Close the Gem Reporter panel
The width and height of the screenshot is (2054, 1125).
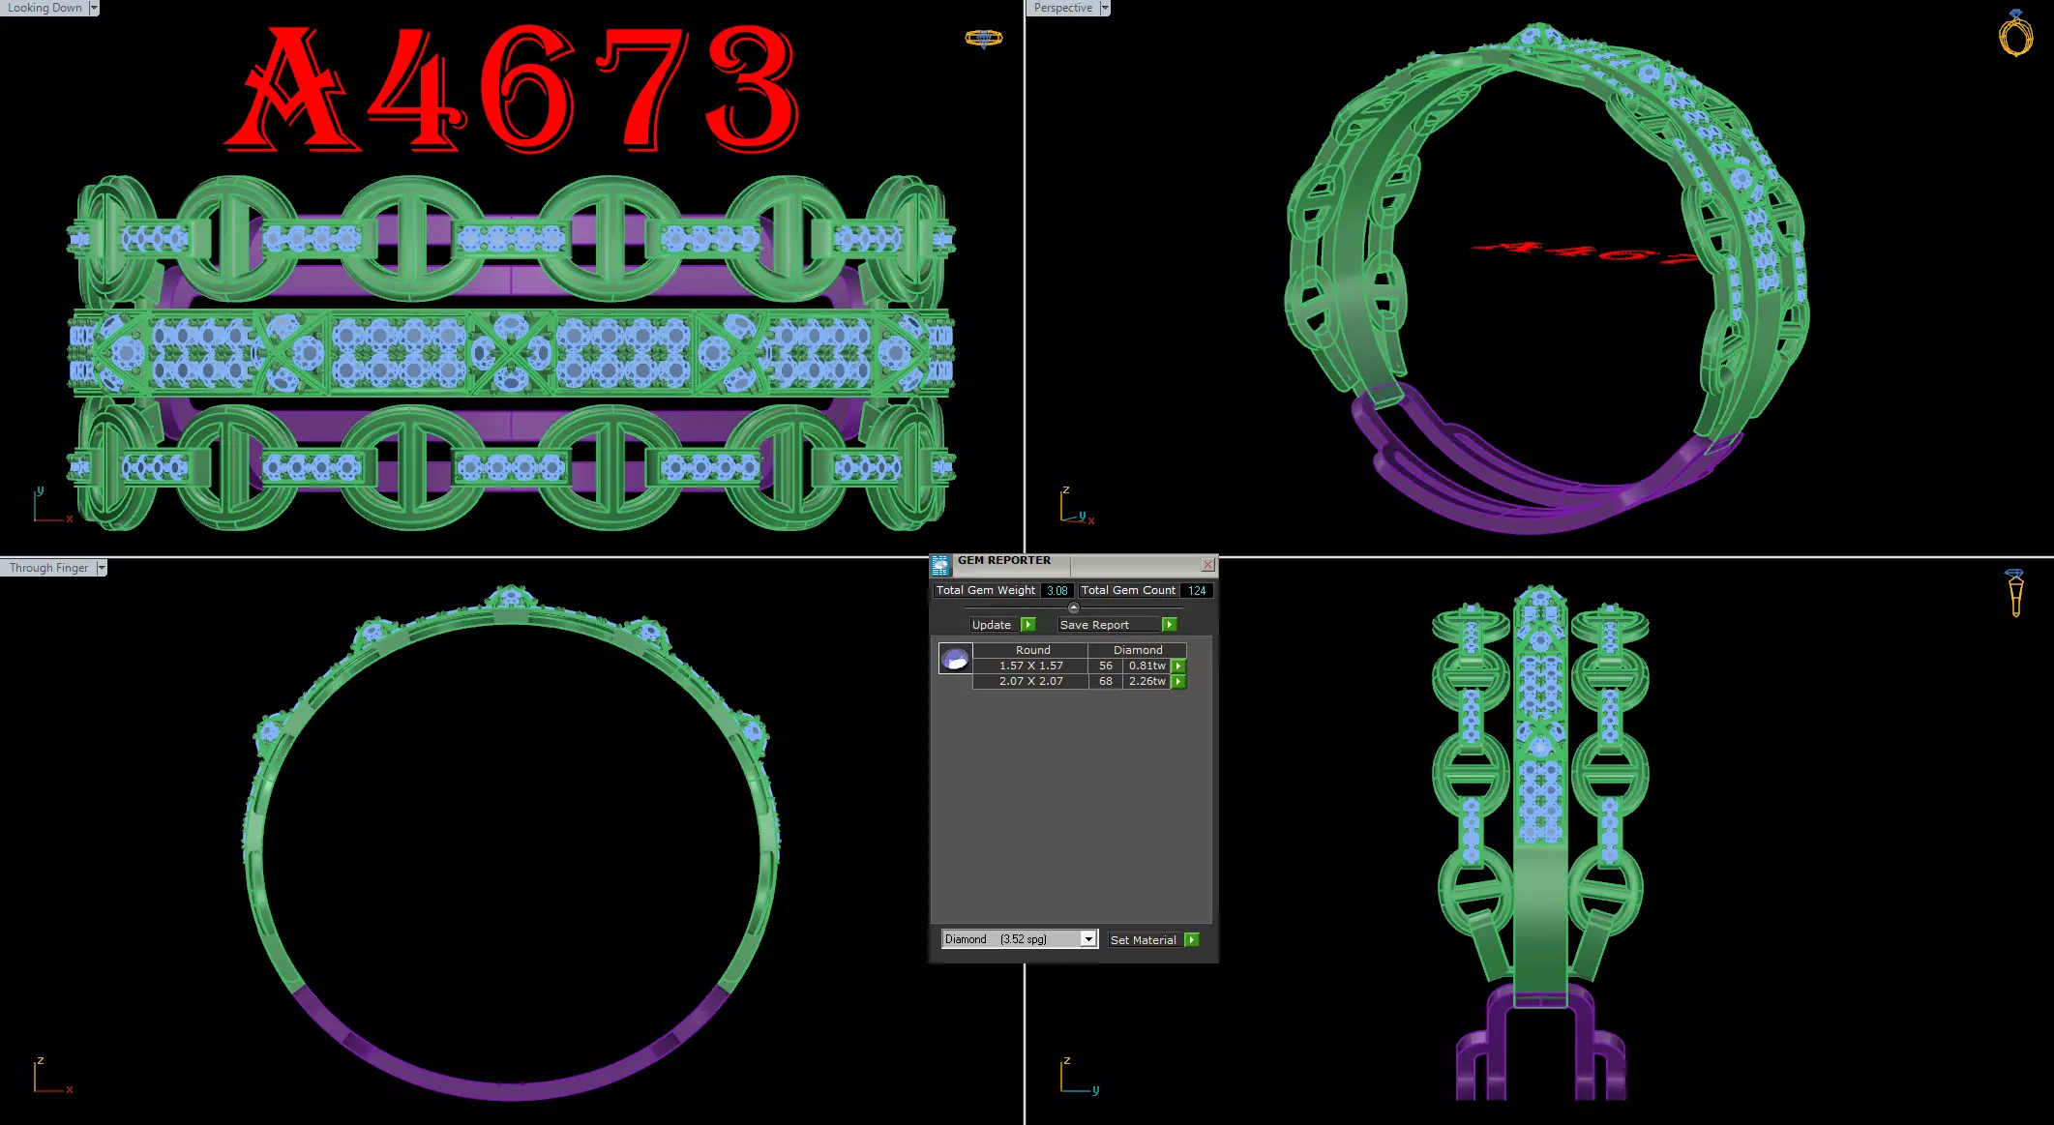pyautogui.click(x=1207, y=564)
